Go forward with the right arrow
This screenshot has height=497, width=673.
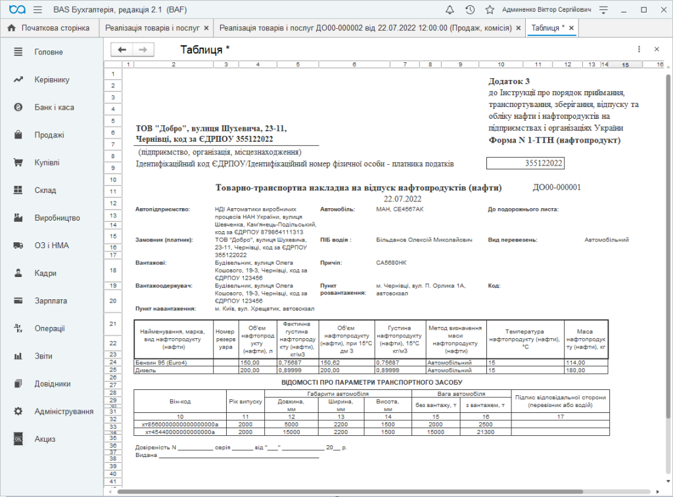(143, 50)
